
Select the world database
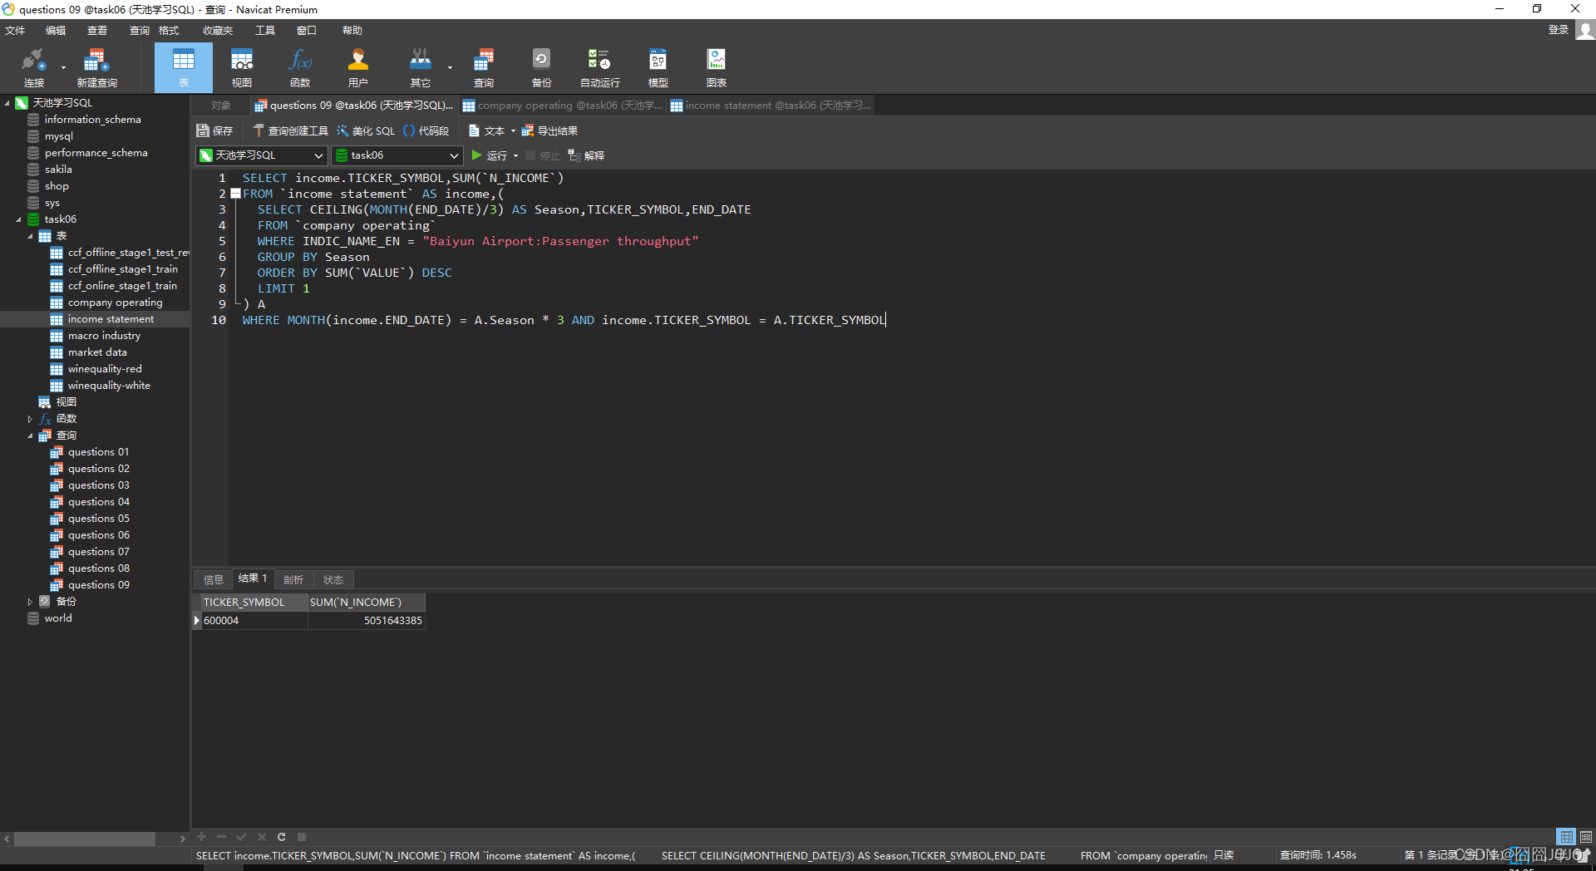pyautogui.click(x=58, y=618)
